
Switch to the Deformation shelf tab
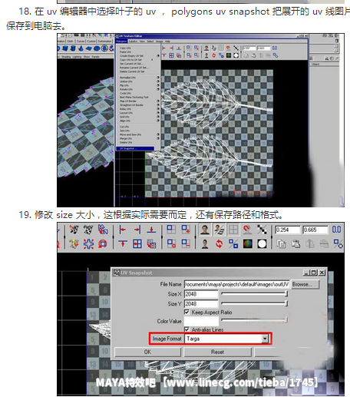104,41
